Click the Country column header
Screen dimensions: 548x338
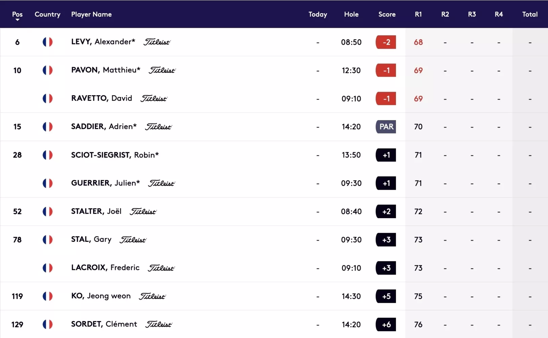coord(47,14)
